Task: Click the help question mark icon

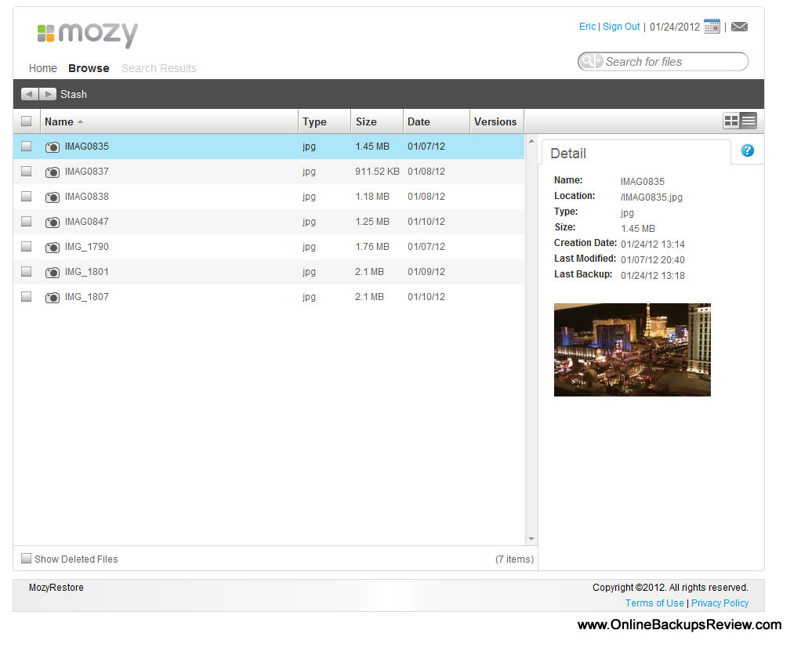Action: [747, 150]
